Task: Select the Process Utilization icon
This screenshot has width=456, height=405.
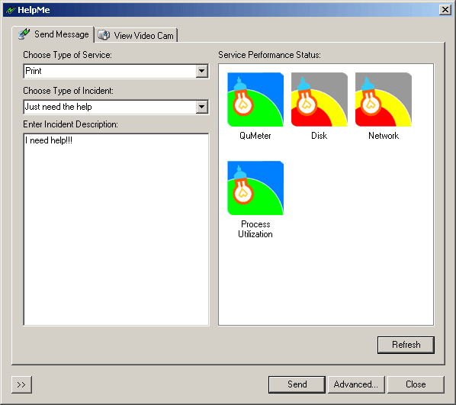Action: pyautogui.click(x=255, y=188)
